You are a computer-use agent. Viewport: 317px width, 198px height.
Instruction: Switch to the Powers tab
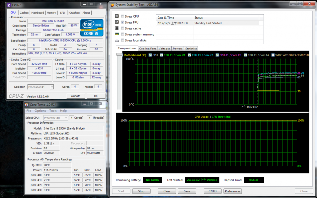(178, 49)
